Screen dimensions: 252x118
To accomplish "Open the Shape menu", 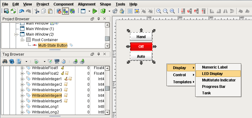I will pos(105,4).
